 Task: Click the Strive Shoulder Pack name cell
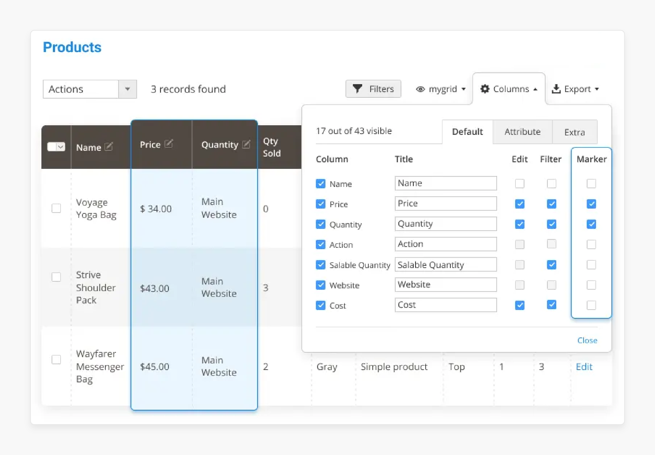click(x=95, y=287)
